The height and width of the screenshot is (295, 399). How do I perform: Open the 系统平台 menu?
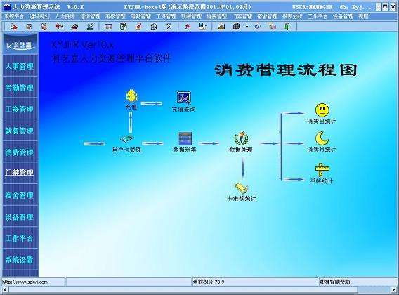(x=14, y=16)
